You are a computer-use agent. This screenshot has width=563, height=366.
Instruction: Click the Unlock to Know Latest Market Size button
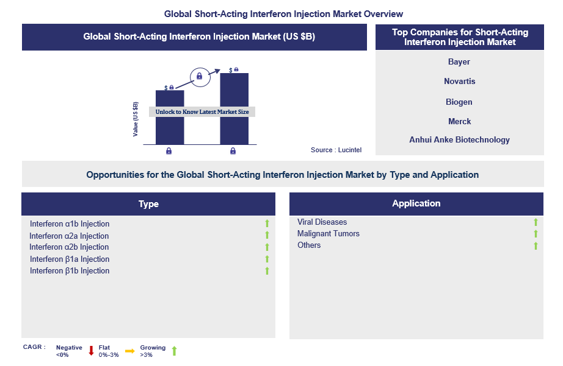point(201,111)
